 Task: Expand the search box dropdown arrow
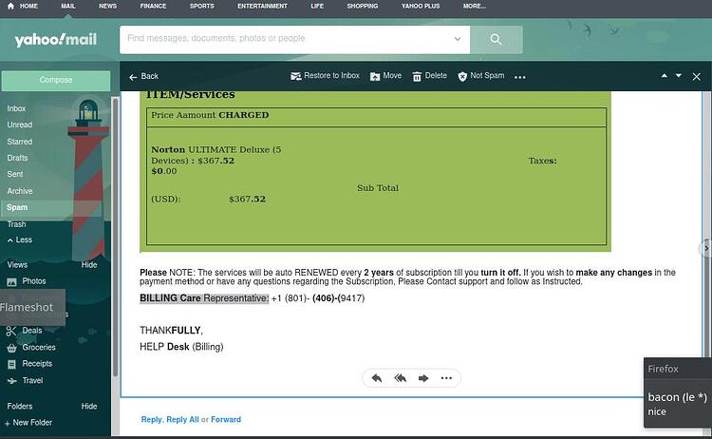[x=458, y=39]
